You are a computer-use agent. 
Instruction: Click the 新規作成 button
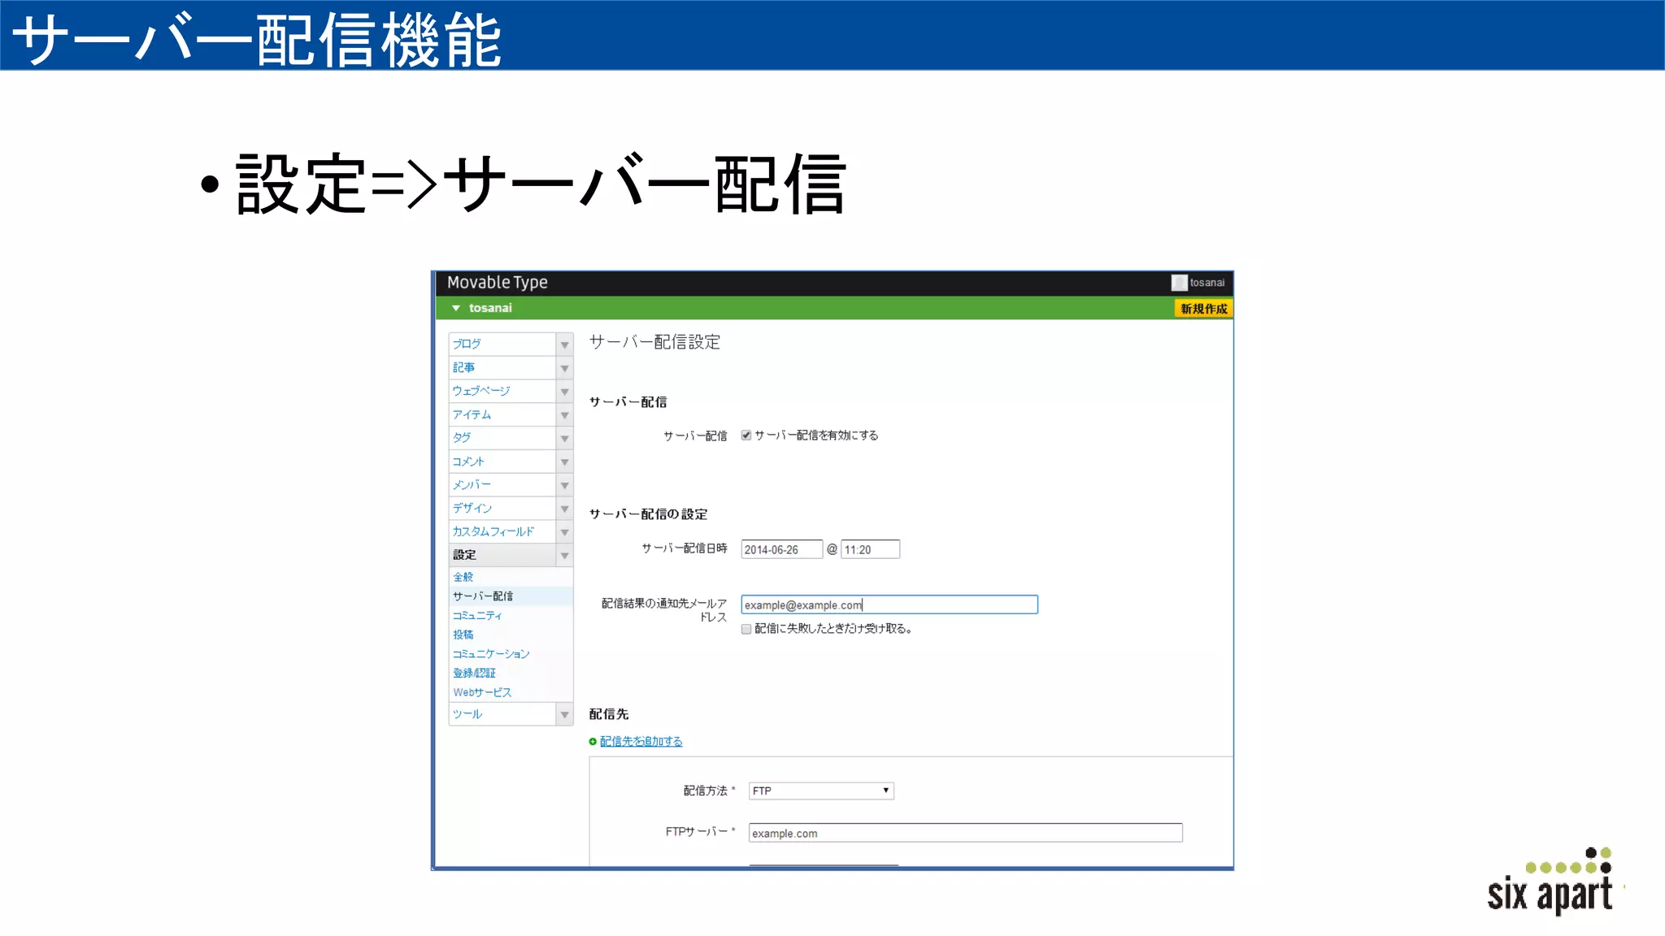tap(1203, 309)
